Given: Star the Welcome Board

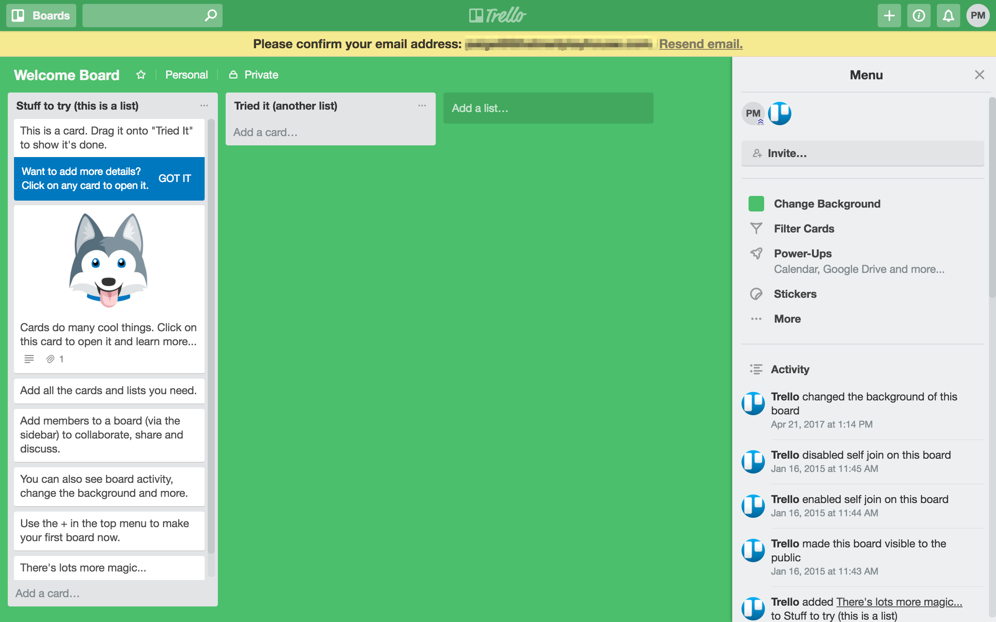Looking at the screenshot, I should pos(141,75).
